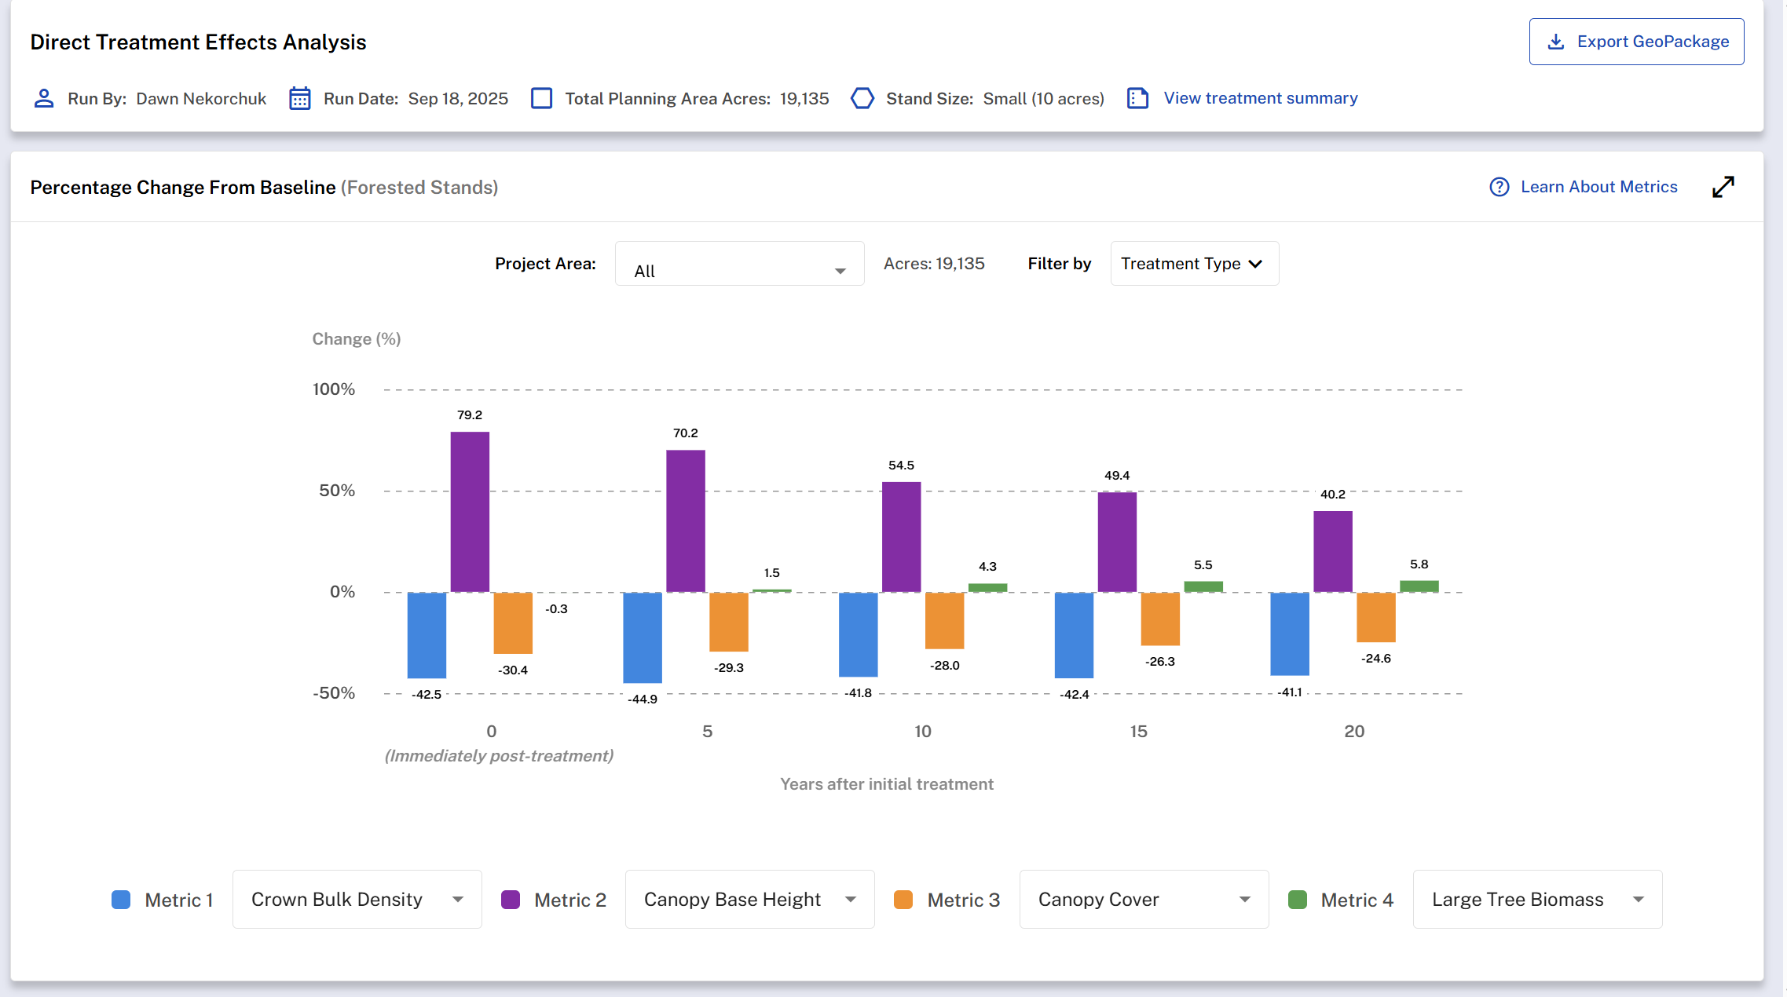The width and height of the screenshot is (1787, 997).
Task: Open the Metric 4 Large Tree Biomass dropdown
Action: [x=1537, y=900]
